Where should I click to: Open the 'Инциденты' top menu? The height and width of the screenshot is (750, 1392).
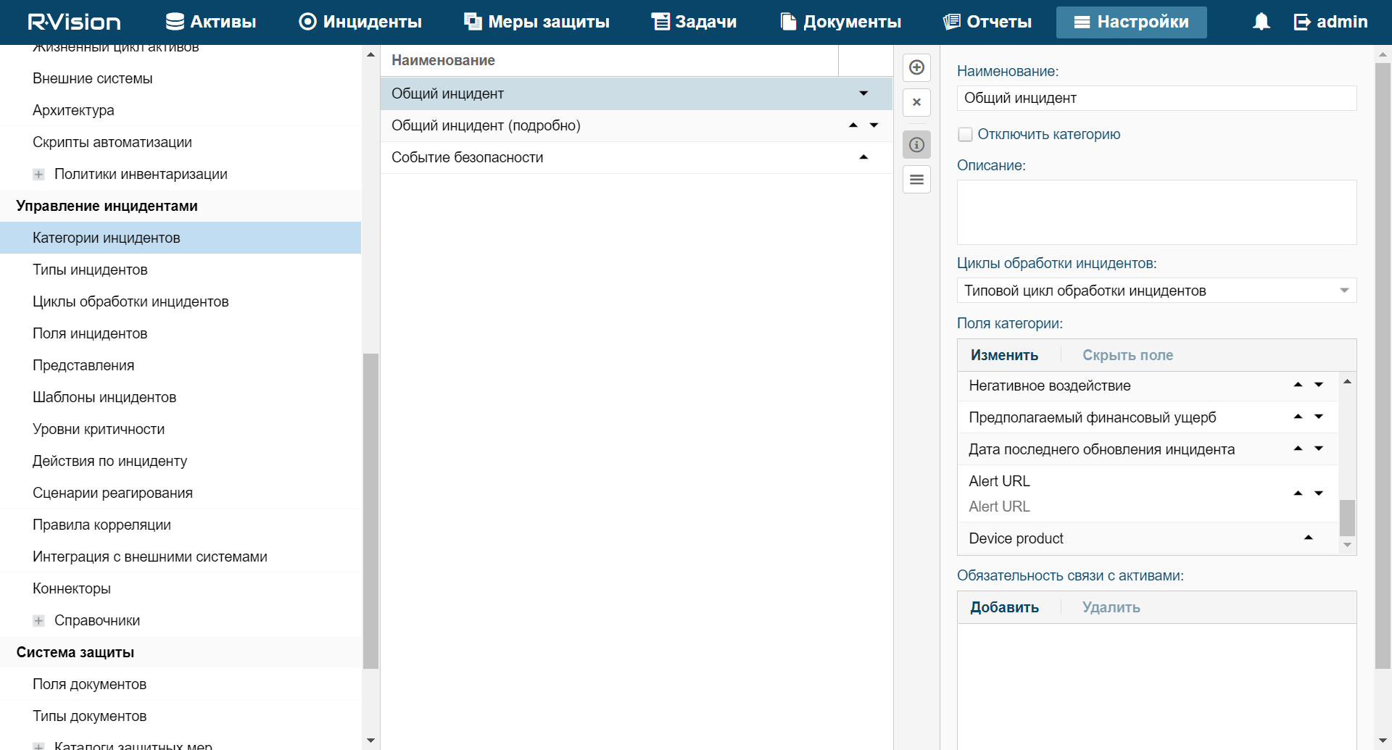[x=360, y=22]
